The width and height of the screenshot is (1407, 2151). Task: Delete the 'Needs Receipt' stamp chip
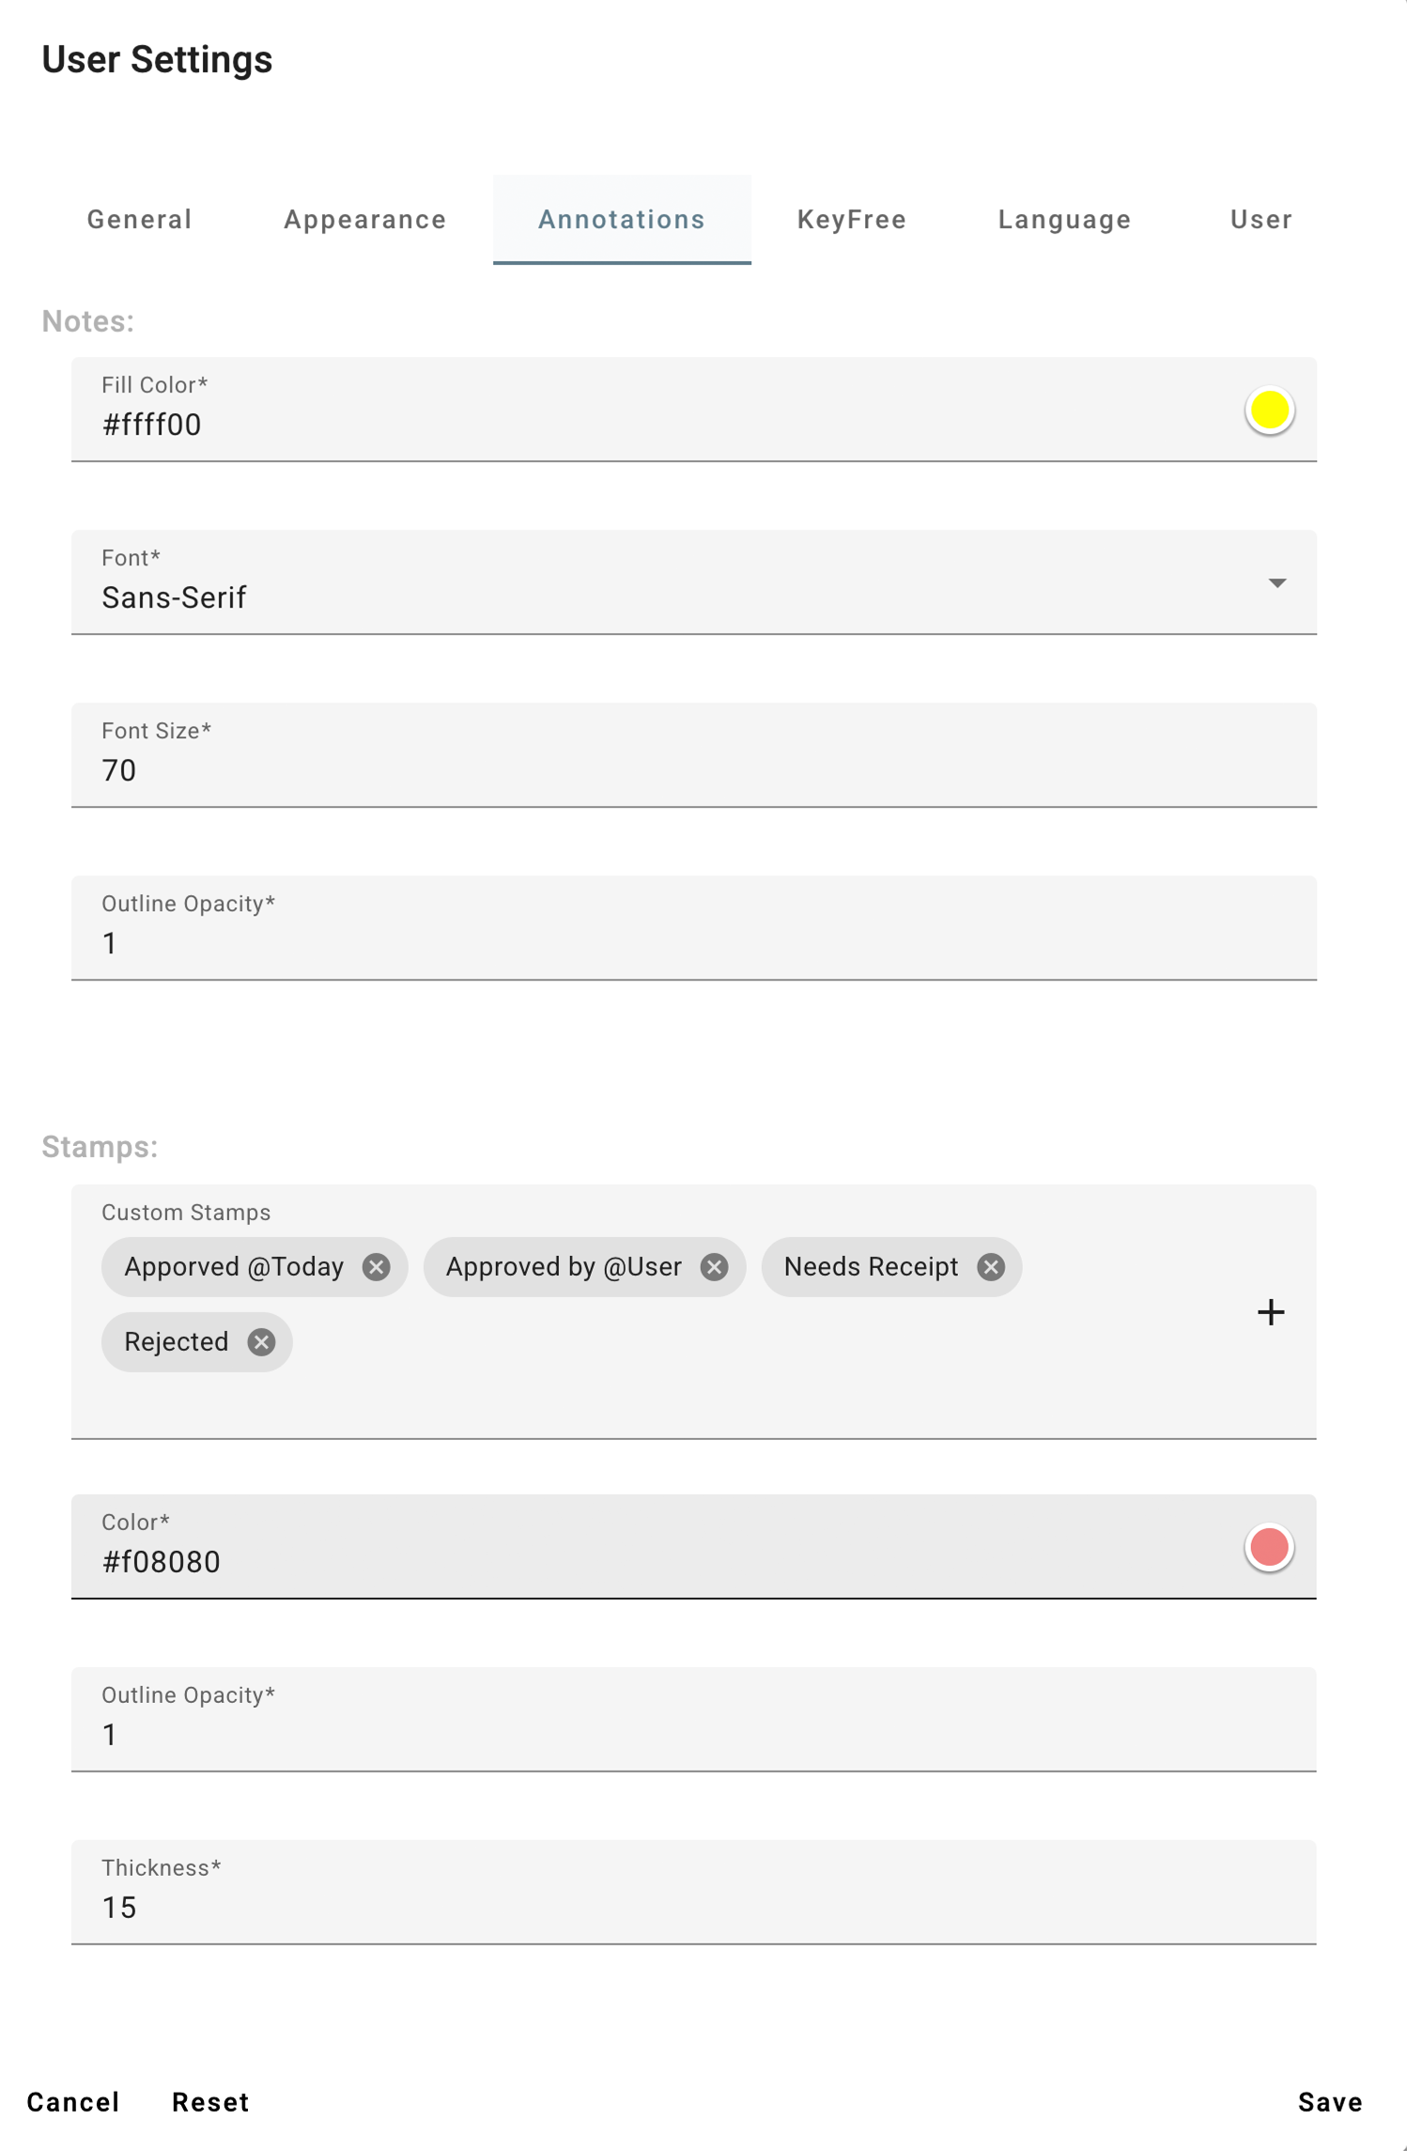(990, 1267)
